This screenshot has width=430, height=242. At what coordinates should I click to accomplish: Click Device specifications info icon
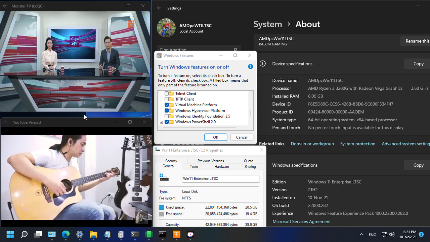click(263, 64)
